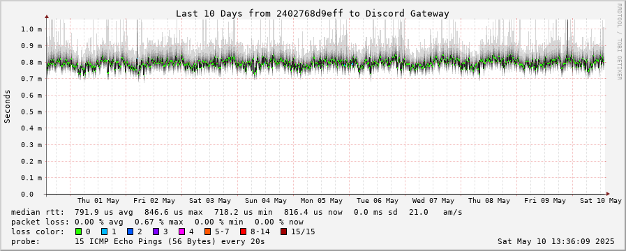Click '15 ICMP Echo Pings (56 Bytes) every 20s'
The image size is (626, 251).
click(x=170, y=241)
